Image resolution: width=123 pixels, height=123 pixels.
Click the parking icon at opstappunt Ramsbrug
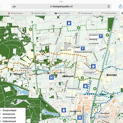coord(101,36)
